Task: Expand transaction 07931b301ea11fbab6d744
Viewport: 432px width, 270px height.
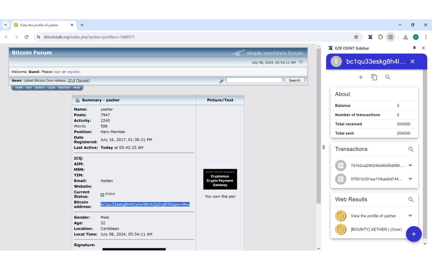Action: [x=410, y=179]
